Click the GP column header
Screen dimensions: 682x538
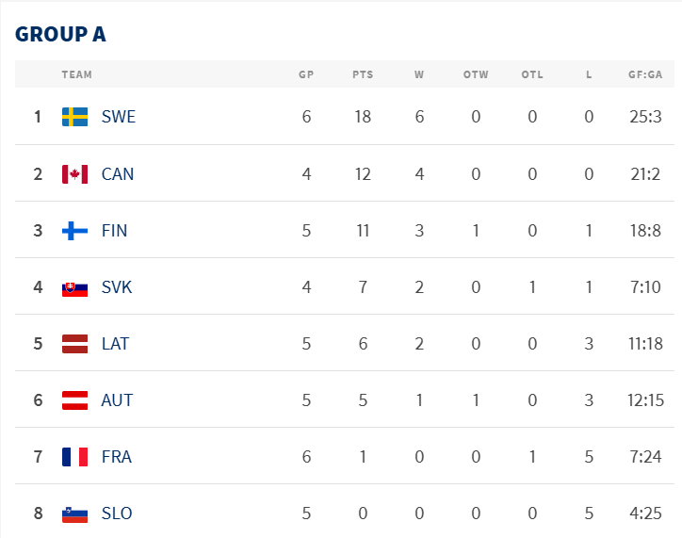pos(306,75)
